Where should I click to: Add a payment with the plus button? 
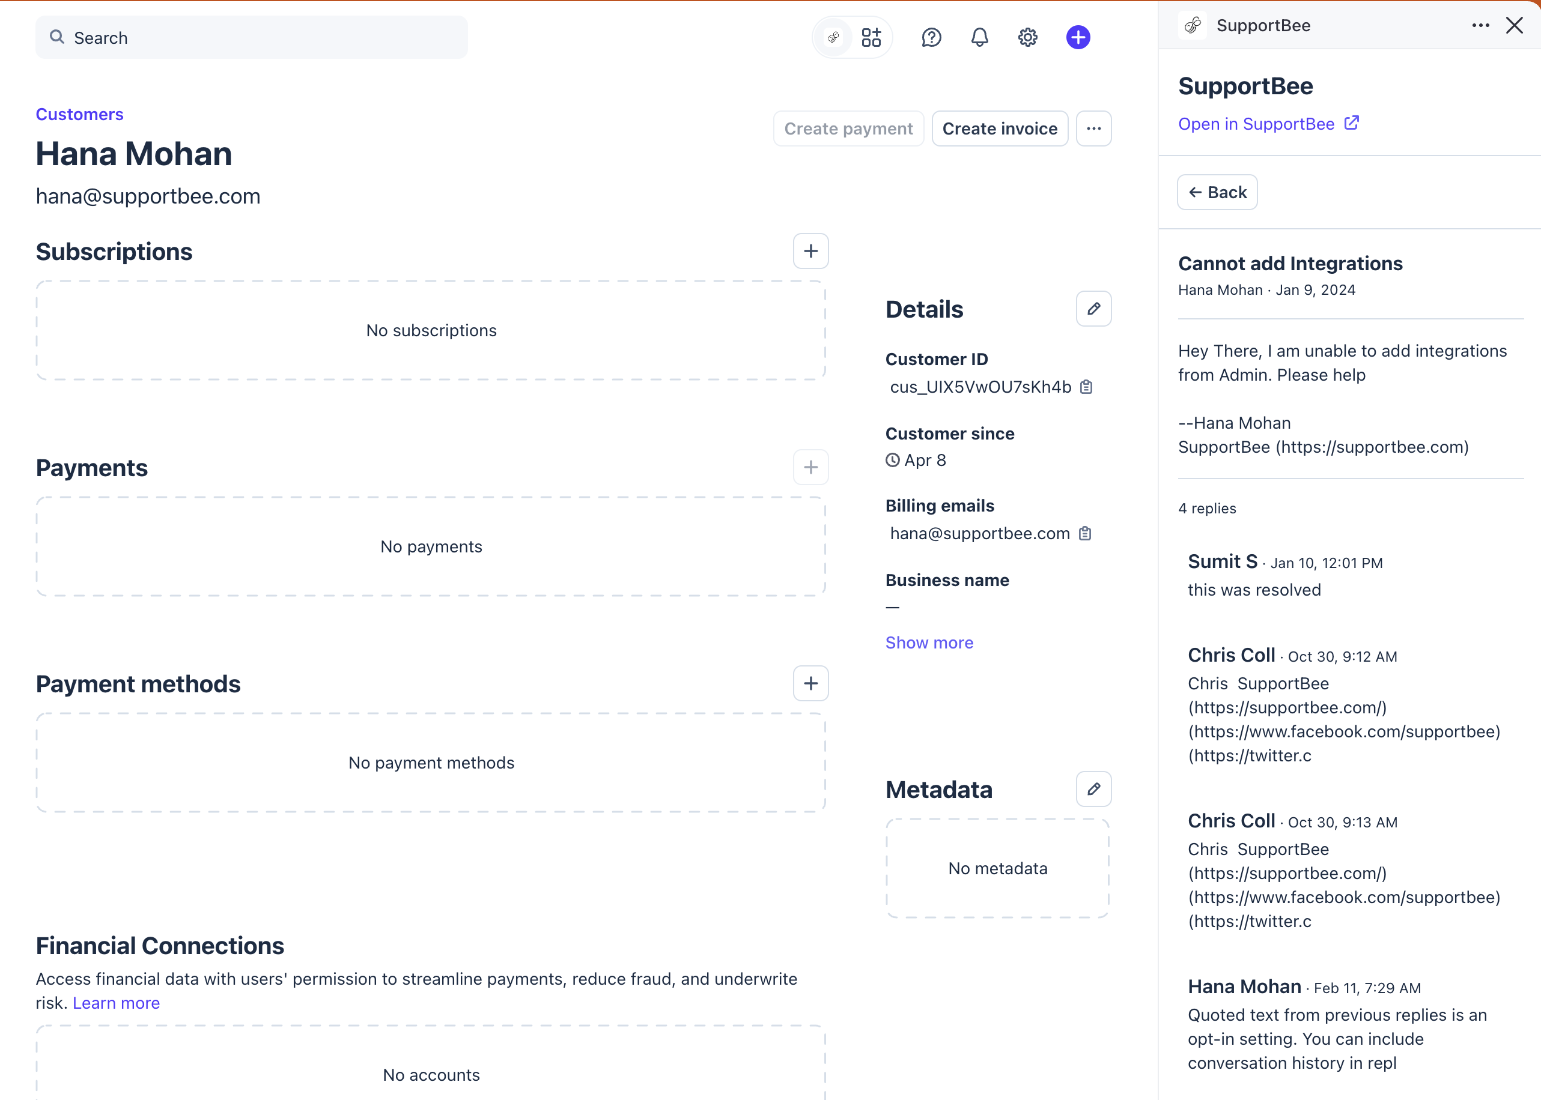tap(810, 467)
